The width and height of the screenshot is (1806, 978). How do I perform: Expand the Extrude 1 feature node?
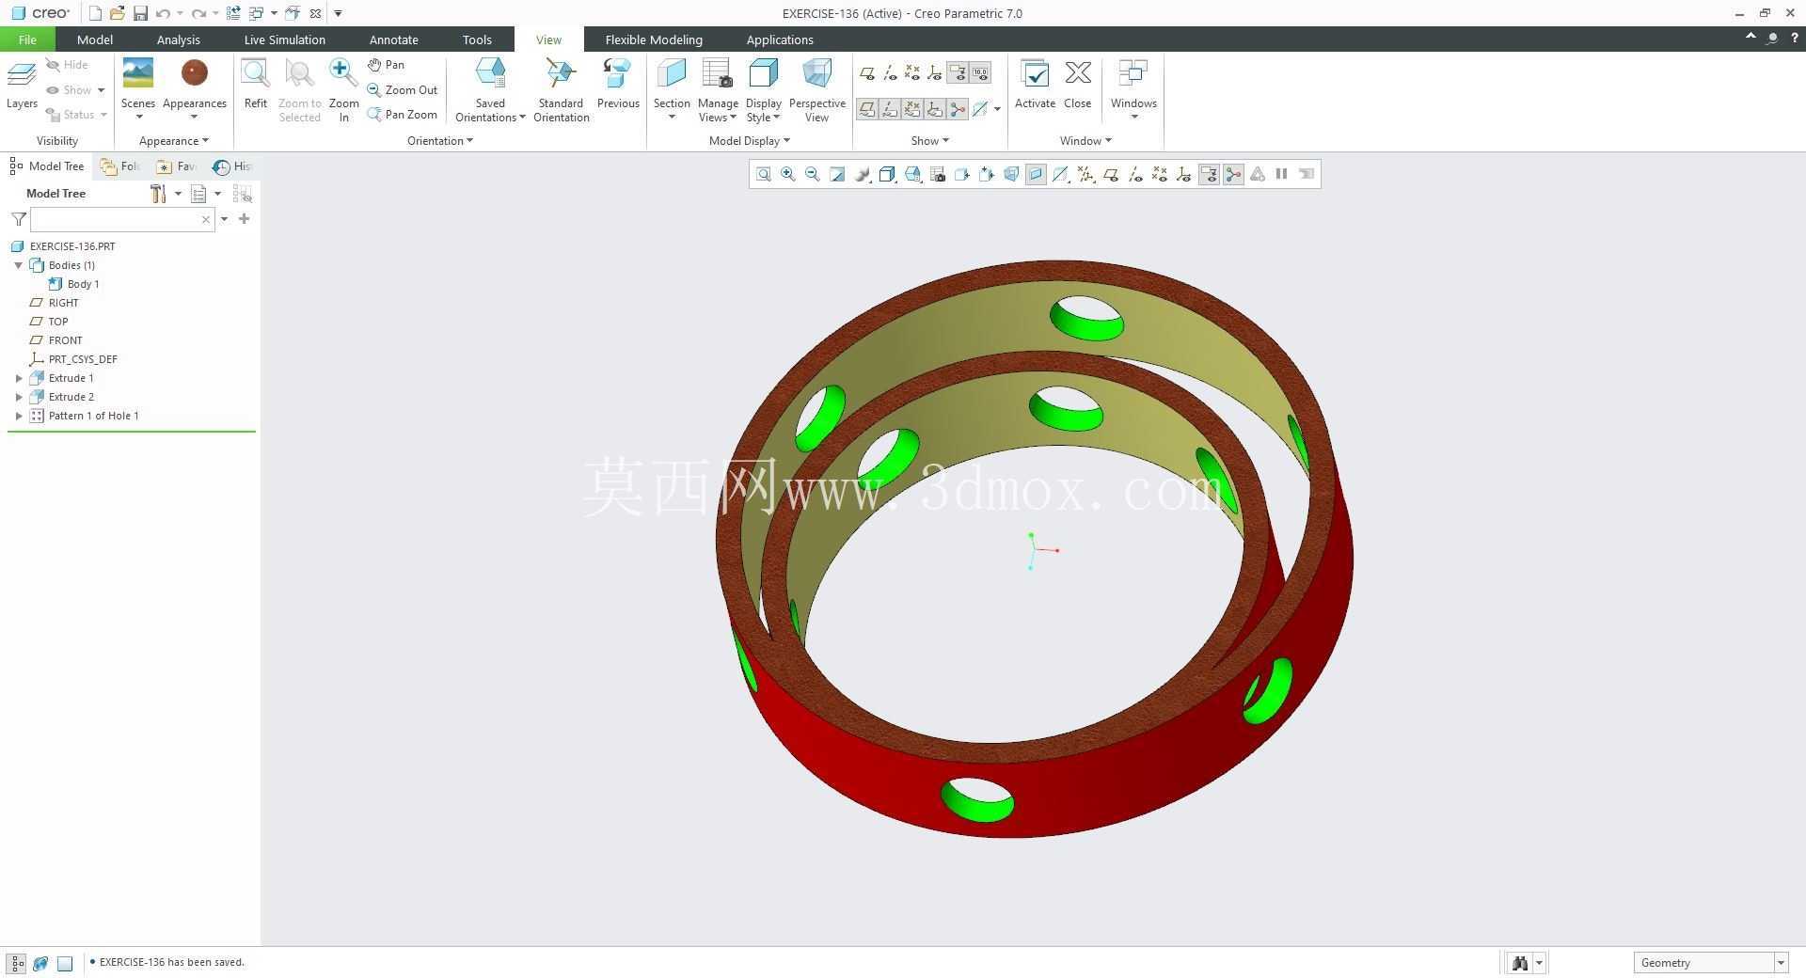tap(19, 378)
